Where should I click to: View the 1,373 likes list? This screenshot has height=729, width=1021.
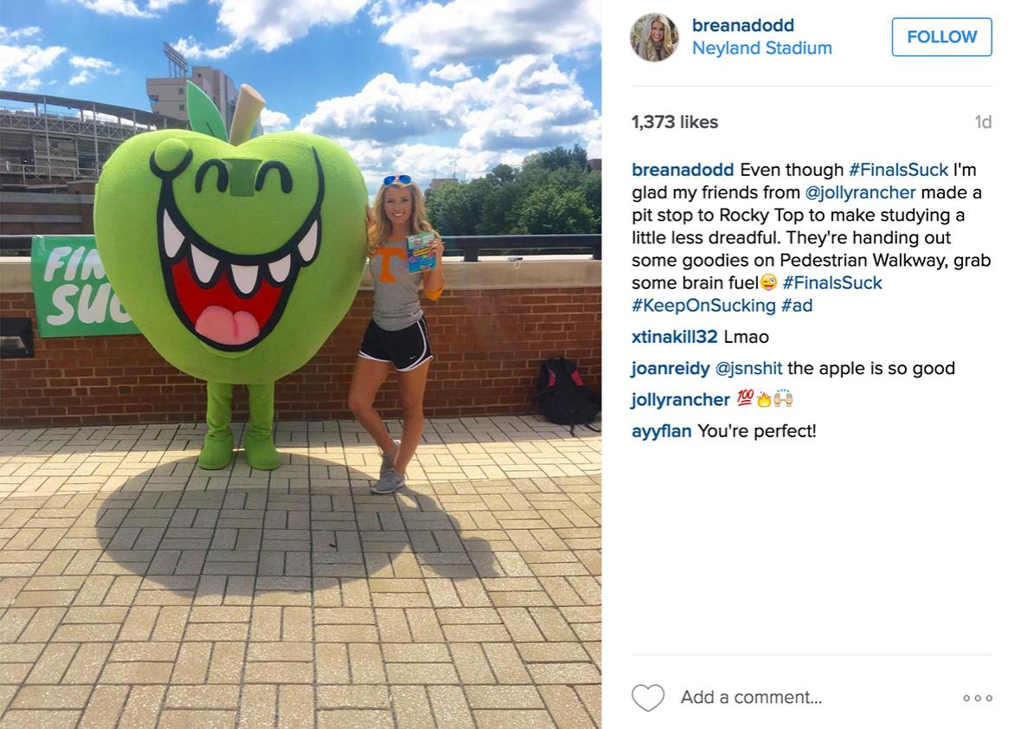pyautogui.click(x=675, y=122)
